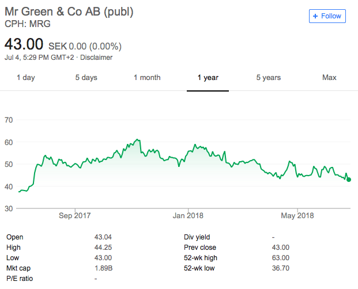Click the May 2018 axis label
The width and height of the screenshot is (358, 289).
(297, 216)
